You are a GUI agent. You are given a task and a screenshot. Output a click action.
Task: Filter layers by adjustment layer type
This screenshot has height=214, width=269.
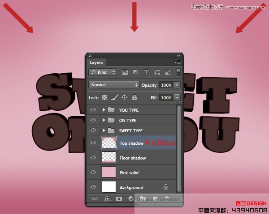click(135, 72)
